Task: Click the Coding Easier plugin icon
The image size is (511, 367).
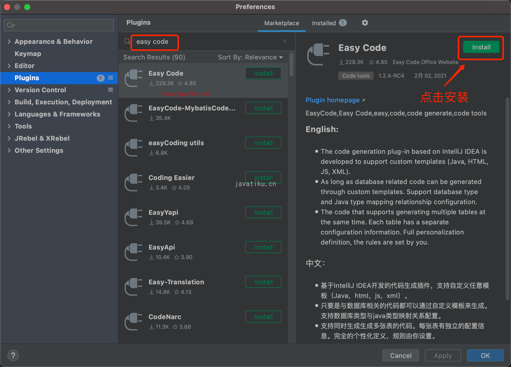Action: [x=133, y=182]
